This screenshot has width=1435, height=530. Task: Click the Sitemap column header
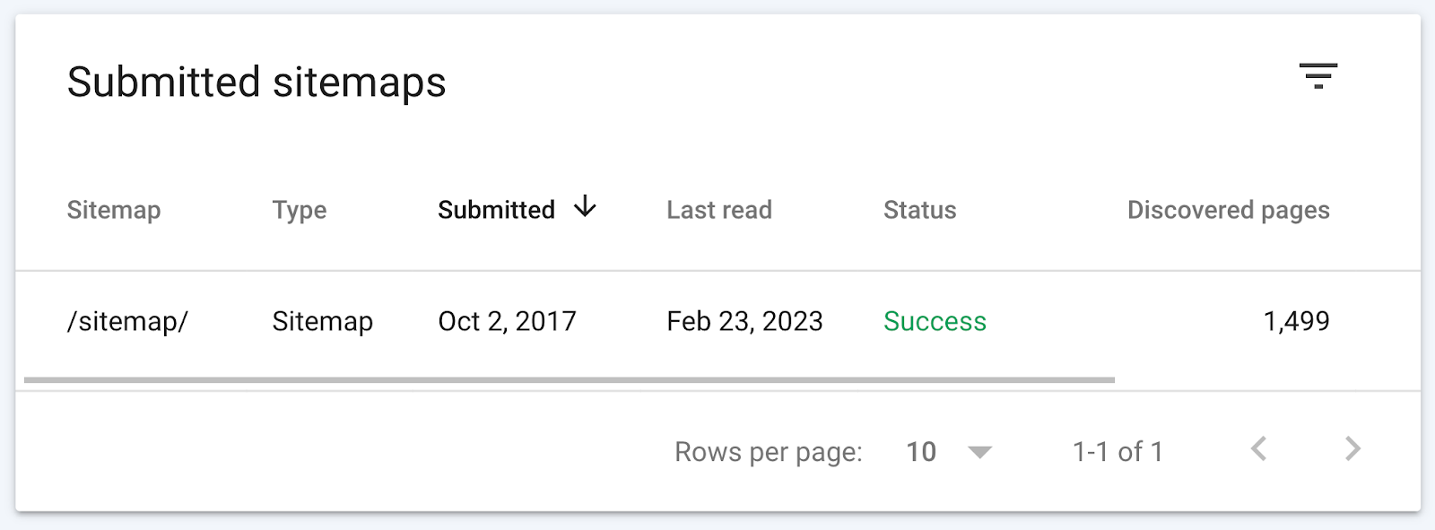[x=114, y=210]
